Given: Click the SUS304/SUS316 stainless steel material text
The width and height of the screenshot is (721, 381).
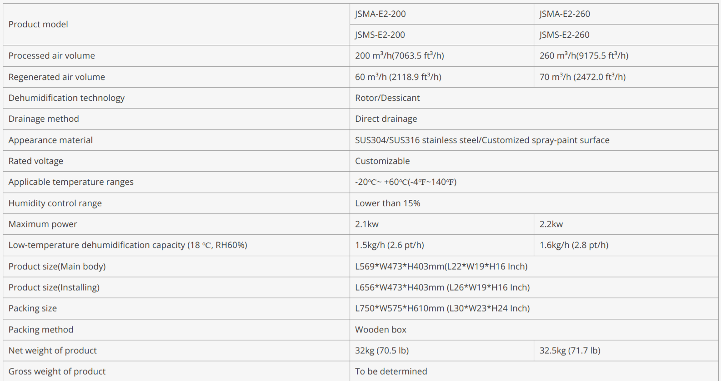Looking at the screenshot, I should (x=482, y=140).
